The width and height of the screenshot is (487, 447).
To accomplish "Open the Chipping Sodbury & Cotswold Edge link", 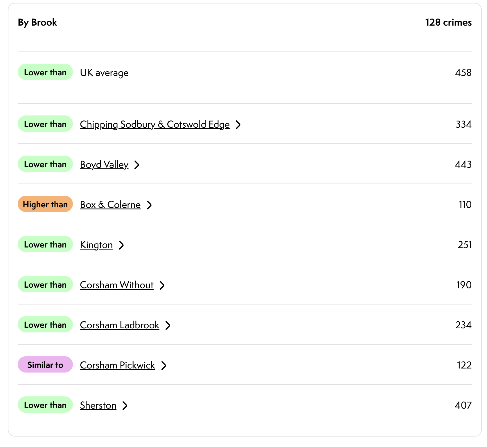I will (x=154, y=124).
